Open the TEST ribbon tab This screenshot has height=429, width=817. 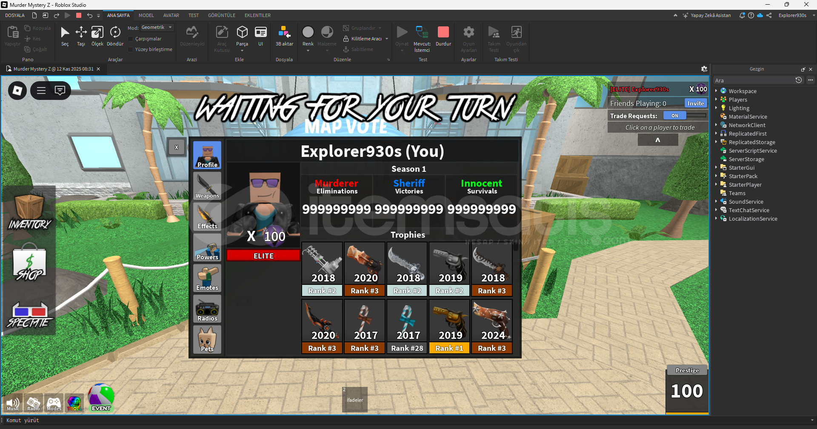194,15
